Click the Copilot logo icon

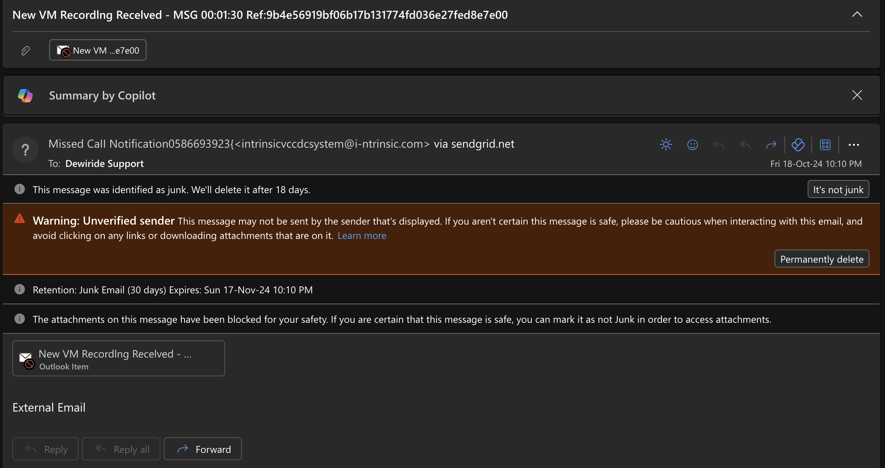coord(25,95)
